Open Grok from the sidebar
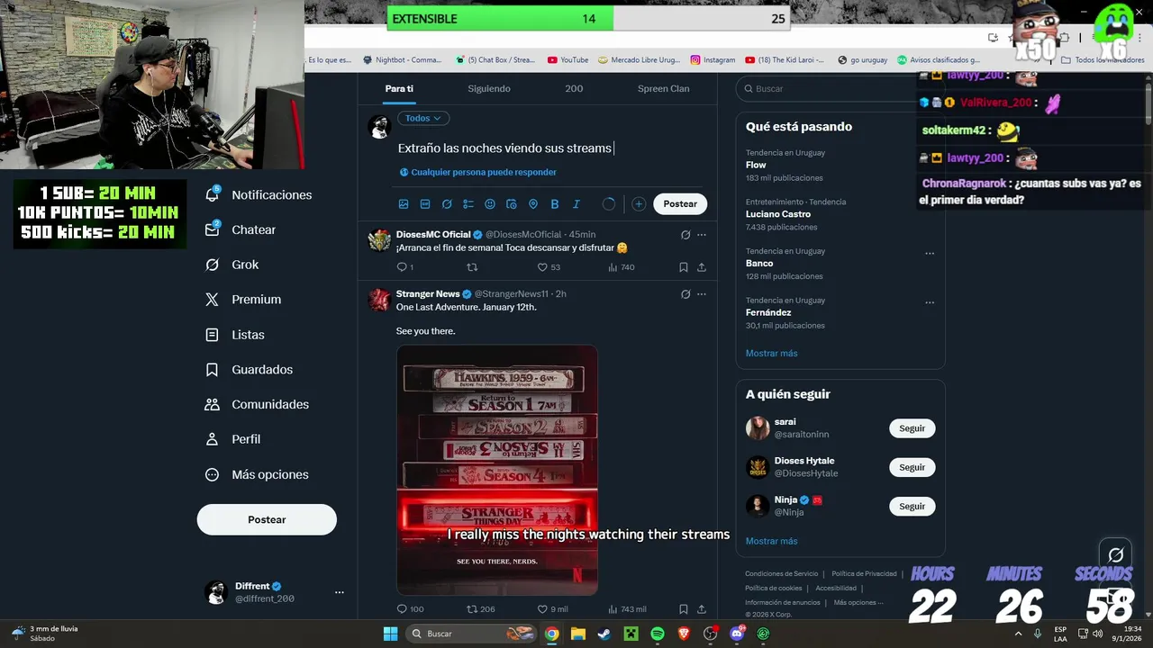 (232, 265)
